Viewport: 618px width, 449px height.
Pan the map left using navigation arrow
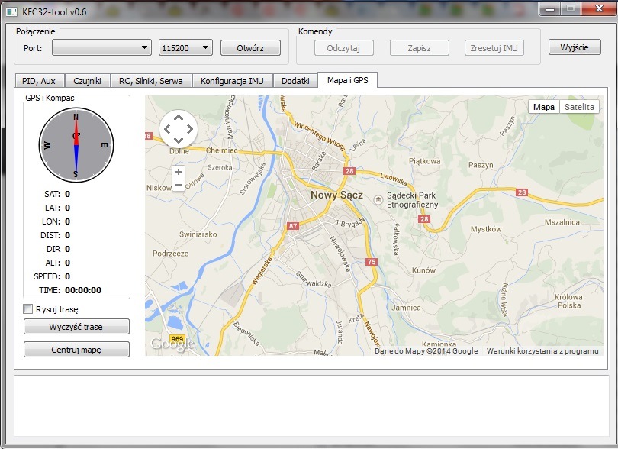167,128
